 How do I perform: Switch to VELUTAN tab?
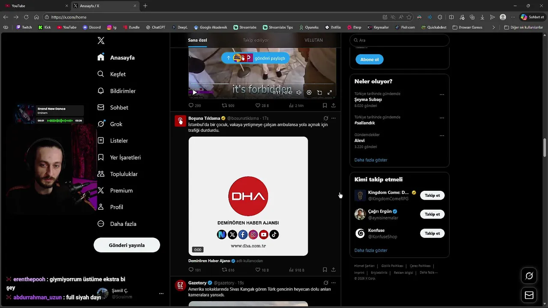pos(313,40)
